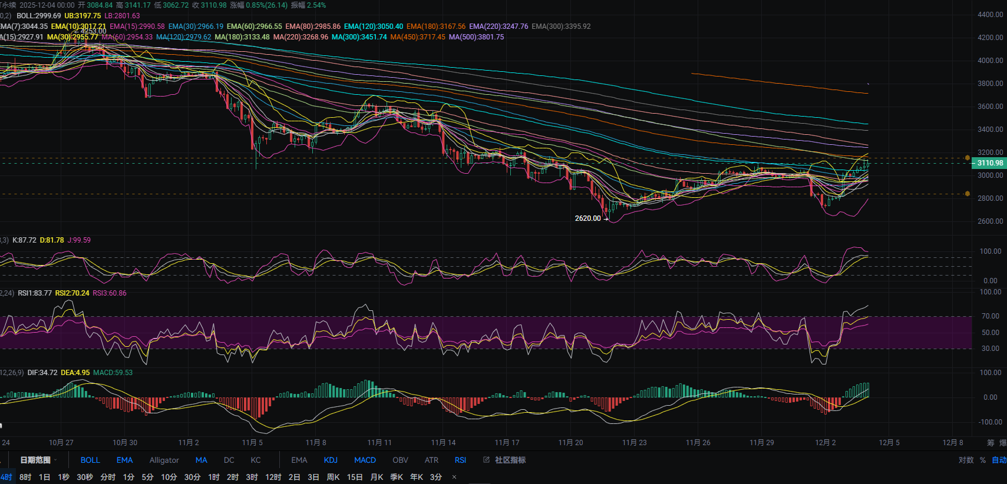Click the upper price alert bell icon
1007x484 pixels.
click(967, 158)
